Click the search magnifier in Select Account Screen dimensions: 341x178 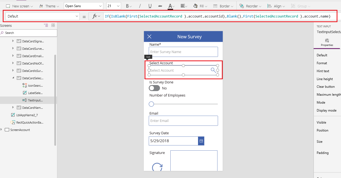(x=213, y=70)
